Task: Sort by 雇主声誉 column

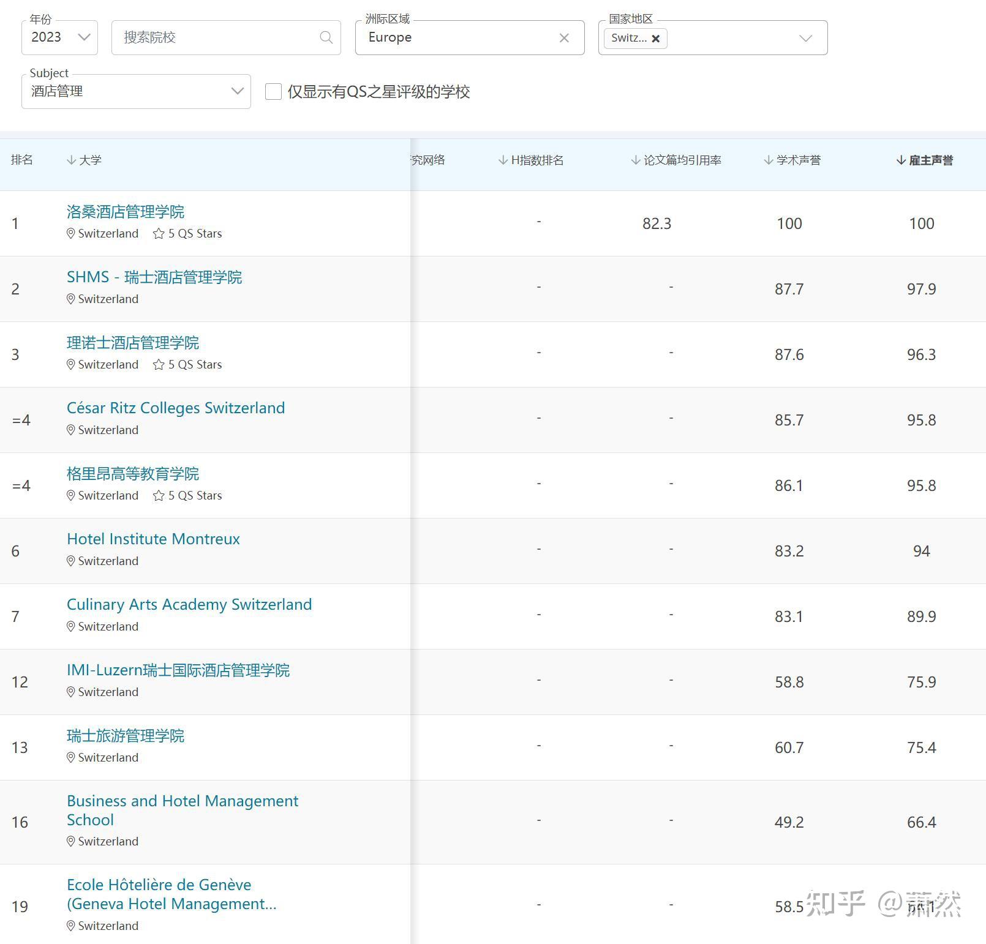Action: (x=925, y=160)
